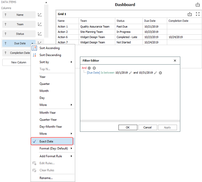Click options icon next to Team column
This screenshot has width=202, height=182.
tap(39, 24)
